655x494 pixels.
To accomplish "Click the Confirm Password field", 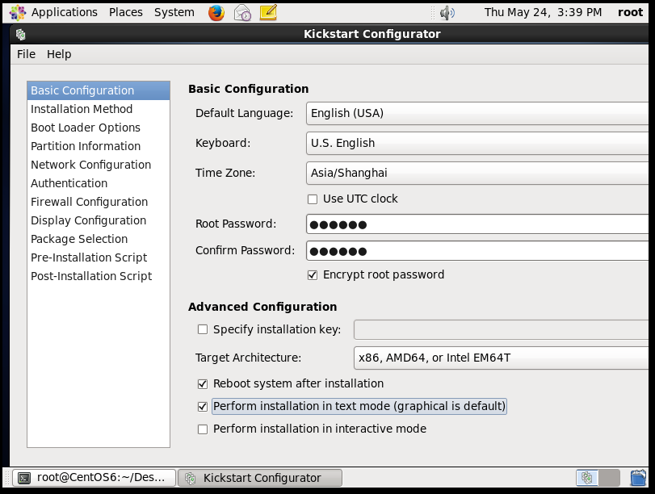I will point(477,251).
